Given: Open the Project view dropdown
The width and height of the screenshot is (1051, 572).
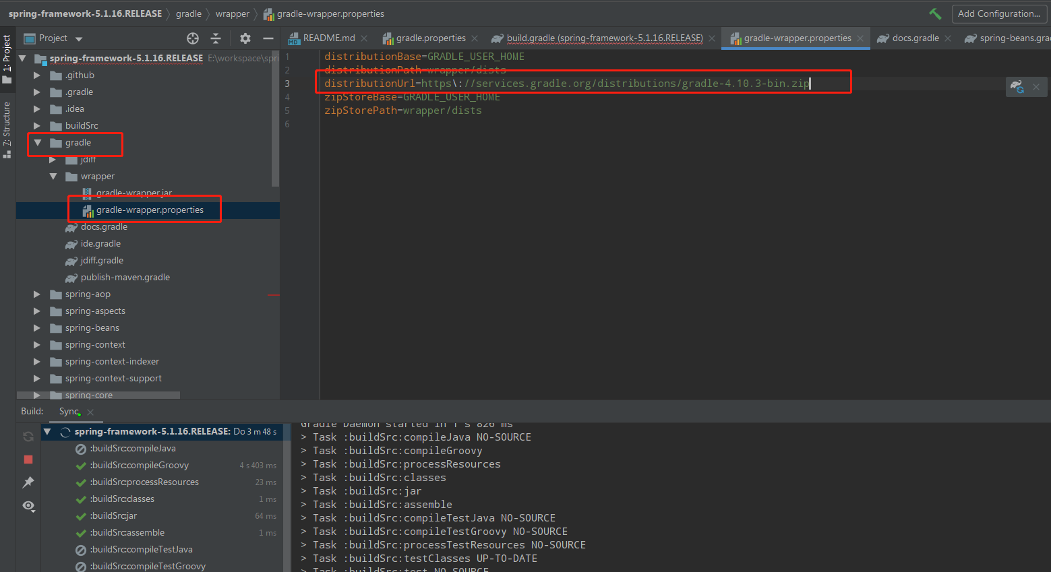Looking at the screenshot, I should (x=79, y=39).
